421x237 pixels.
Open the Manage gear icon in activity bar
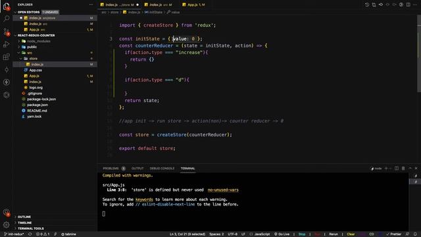click(7, 224)
